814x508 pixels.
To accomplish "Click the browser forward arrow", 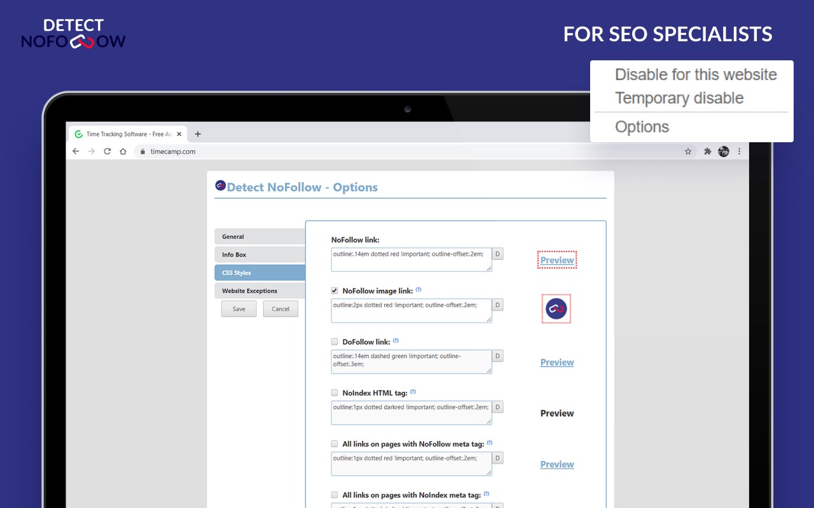I will pyautogui.click(x=92, y=152).
